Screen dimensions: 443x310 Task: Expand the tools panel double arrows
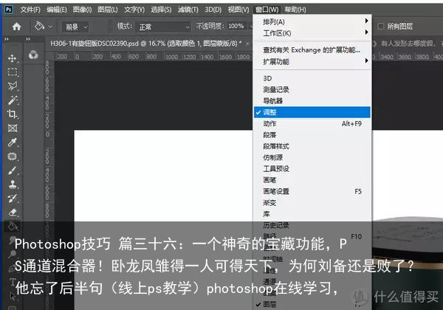(x=6, y=39)
